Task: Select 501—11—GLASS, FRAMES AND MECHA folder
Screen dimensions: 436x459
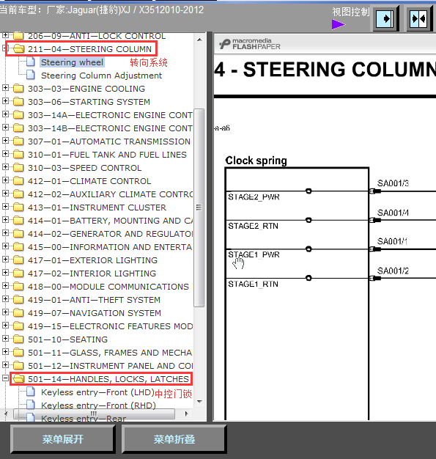Action: (110, 353)
